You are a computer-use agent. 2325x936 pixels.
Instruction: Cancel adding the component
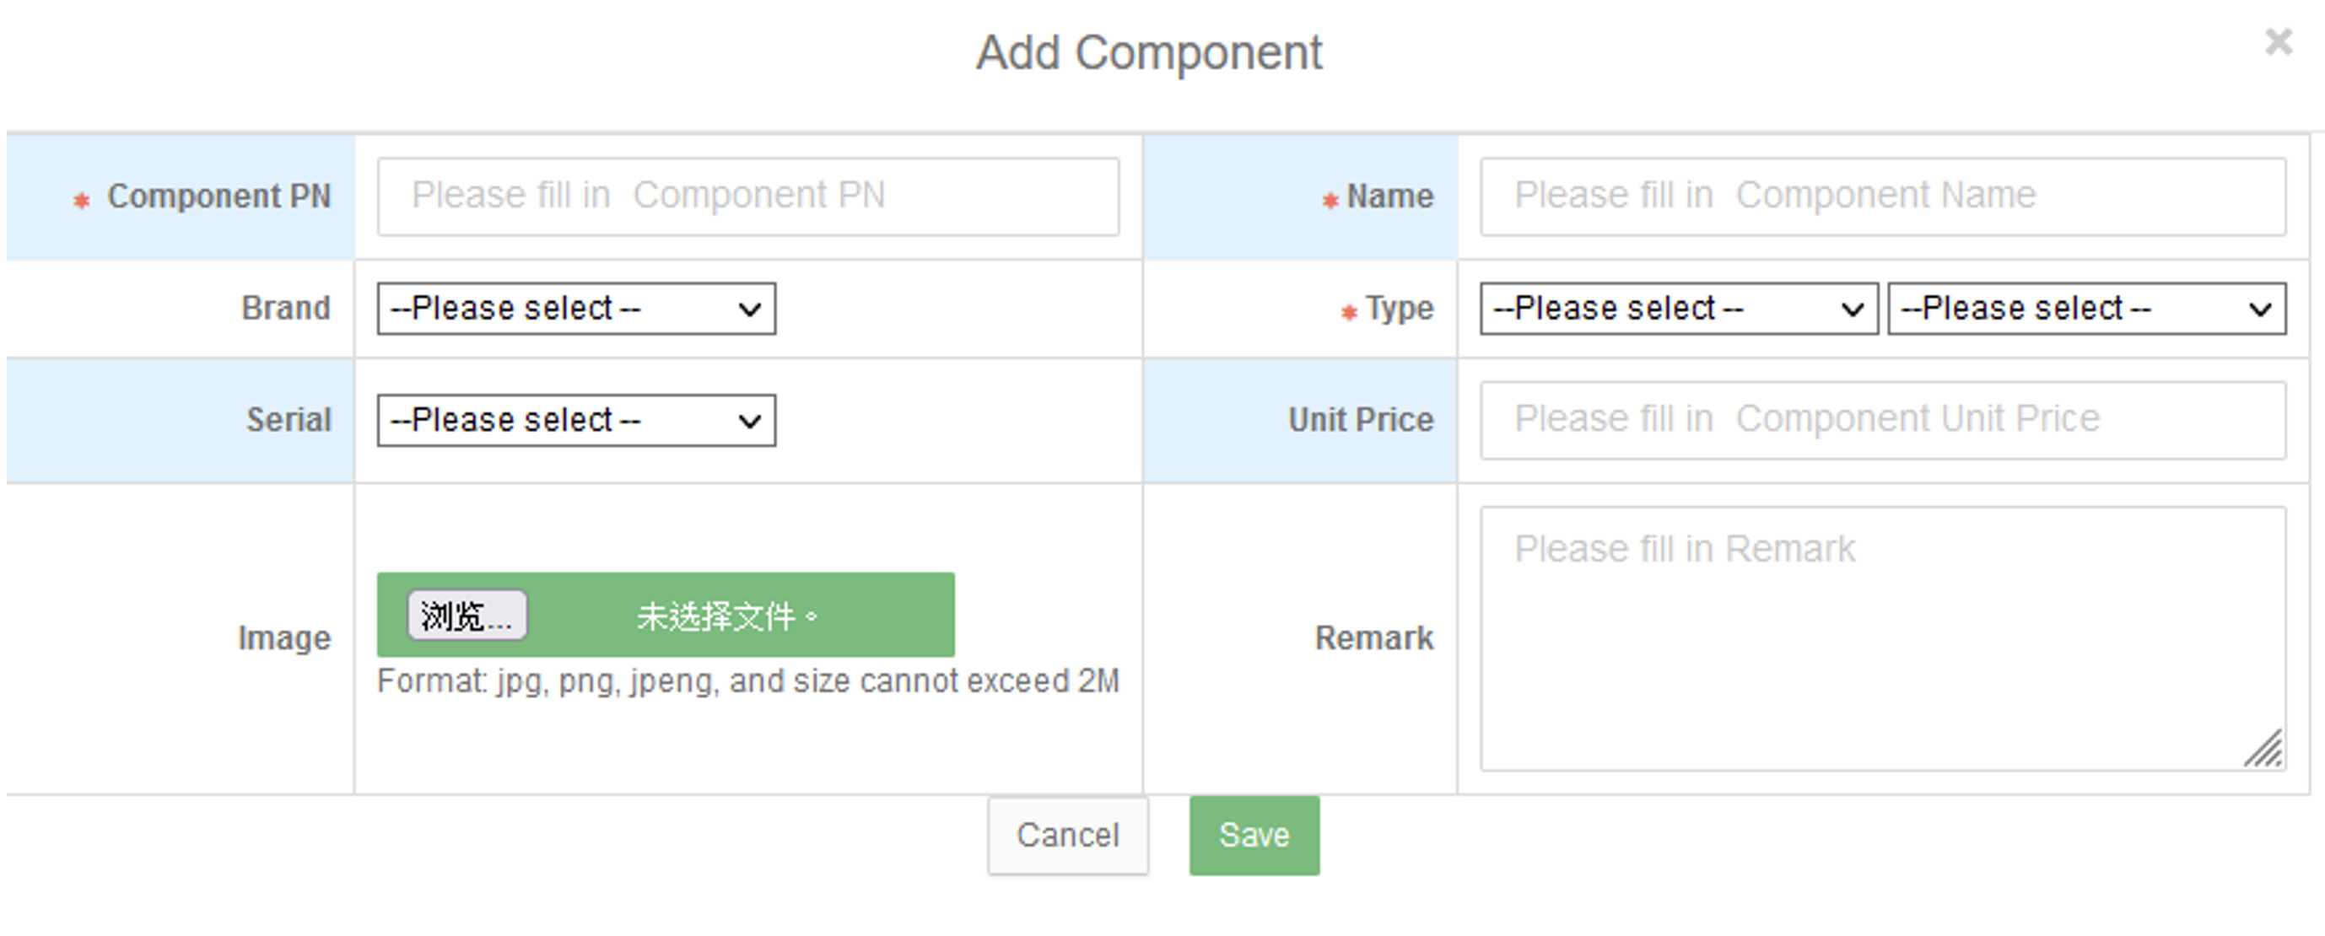click(1068, 835)
